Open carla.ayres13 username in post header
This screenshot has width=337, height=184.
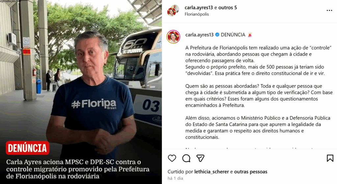pyautogui.click(x=198, y=8)
